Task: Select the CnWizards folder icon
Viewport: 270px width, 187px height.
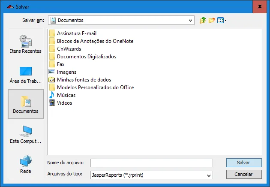Action: (52, 49)
